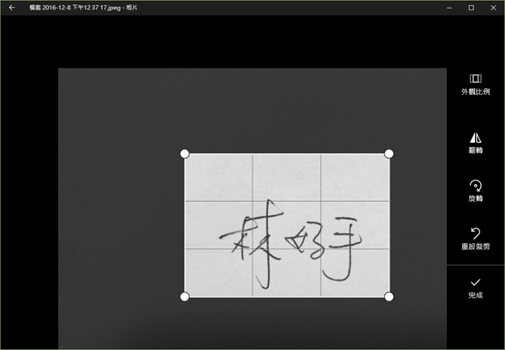The height and width of the screenshot is (350, 505).
Task: Maximize the Photos window
Action: coord(471,8)
